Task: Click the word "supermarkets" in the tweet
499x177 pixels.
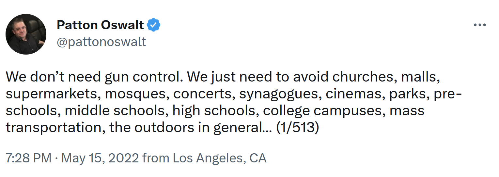Action: click(x=53, y=94)
